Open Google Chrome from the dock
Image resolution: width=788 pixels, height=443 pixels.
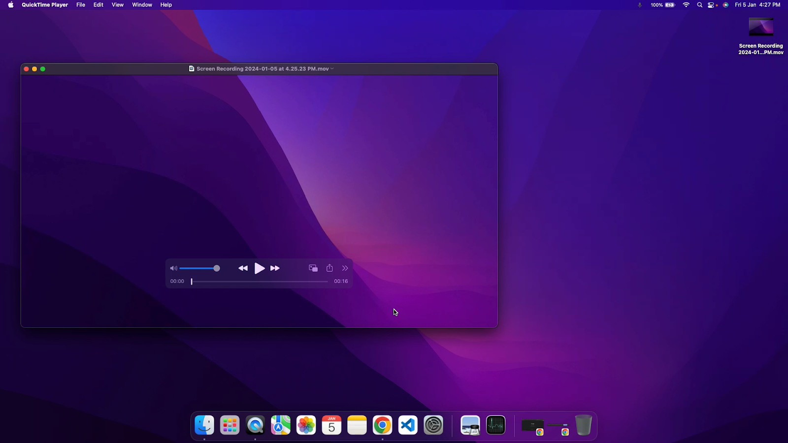[x=382, y=425]
